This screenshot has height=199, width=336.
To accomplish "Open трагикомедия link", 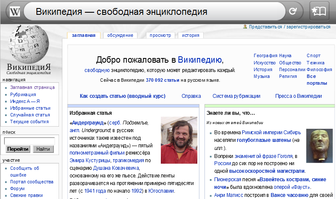I will [129, 160].
